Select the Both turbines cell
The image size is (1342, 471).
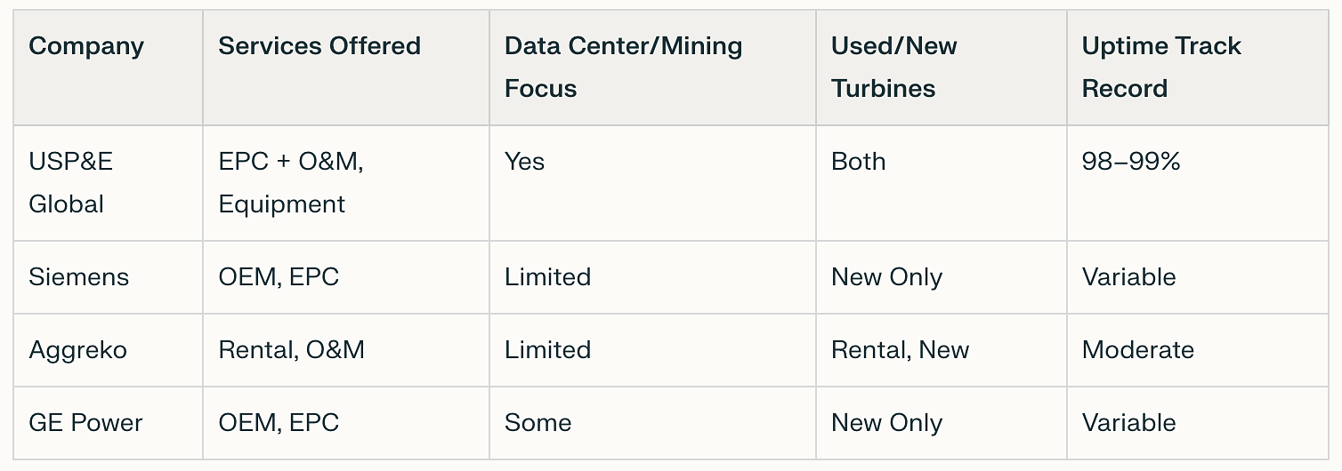click(858, 162)
